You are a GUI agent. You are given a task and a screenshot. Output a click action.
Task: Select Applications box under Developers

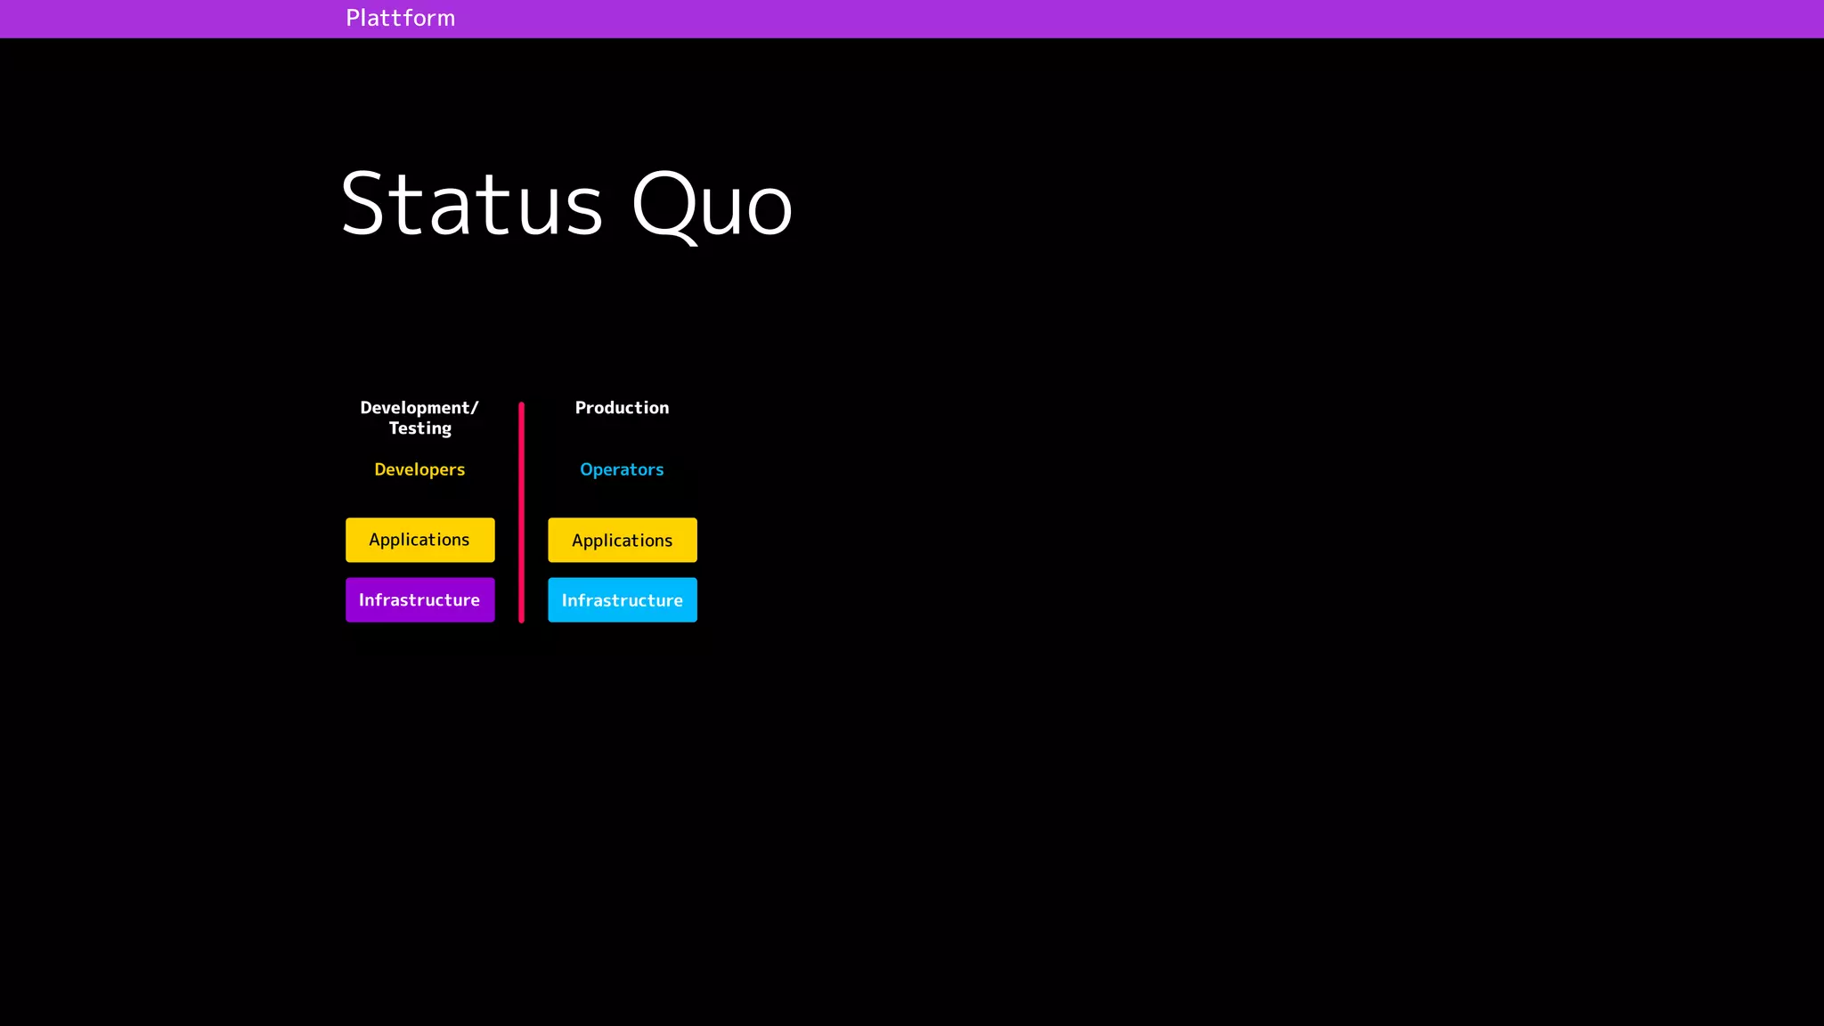419,540
